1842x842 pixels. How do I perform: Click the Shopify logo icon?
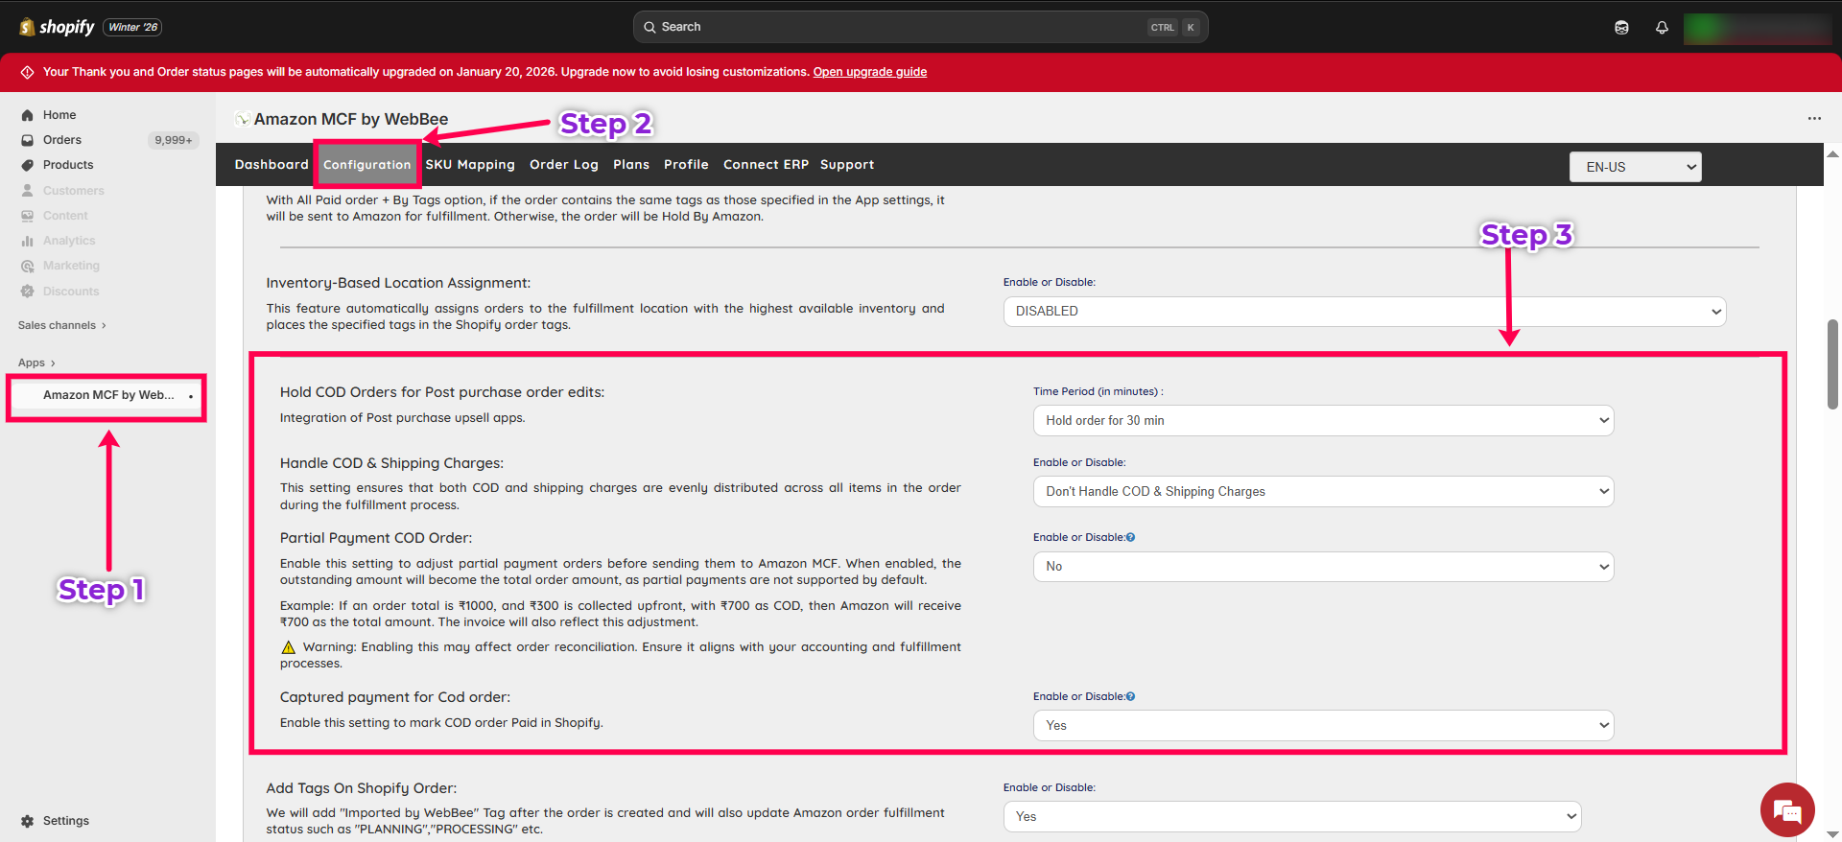(x=27, y=27)
